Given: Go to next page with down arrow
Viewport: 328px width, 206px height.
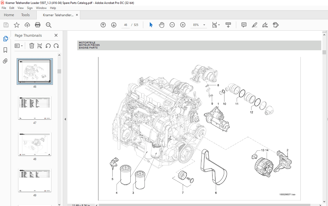Looking at the screenshot, I should [113, 25].
